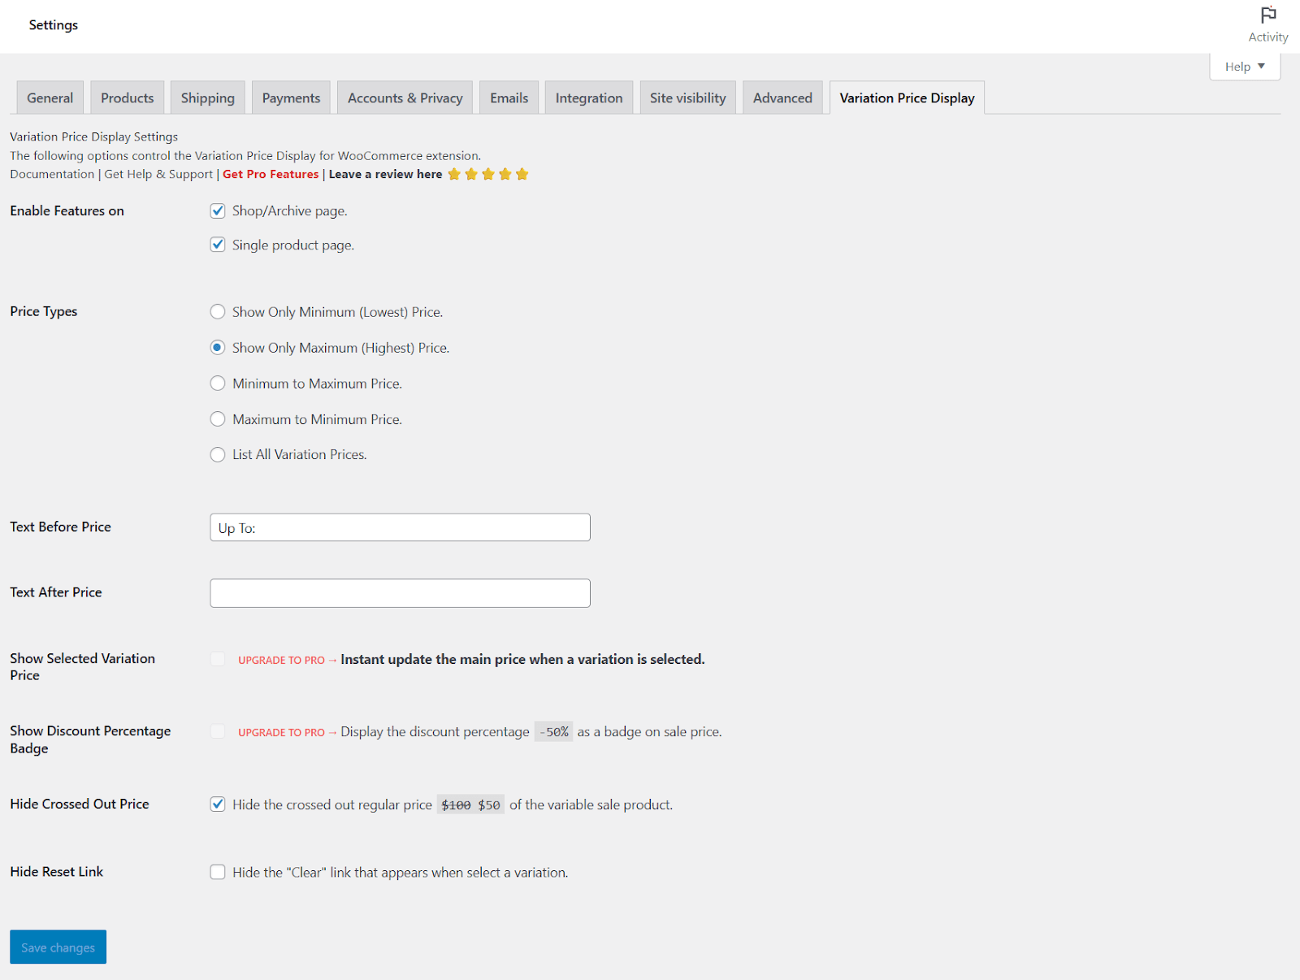Select Variation Price Display tab

pos(907,98)
